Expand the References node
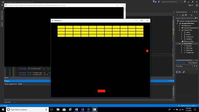Viewport: 199px width, 112px height. pos(179,26)
